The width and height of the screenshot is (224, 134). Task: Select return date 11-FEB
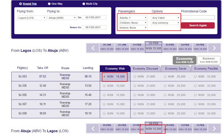click(x=200, y=128)
